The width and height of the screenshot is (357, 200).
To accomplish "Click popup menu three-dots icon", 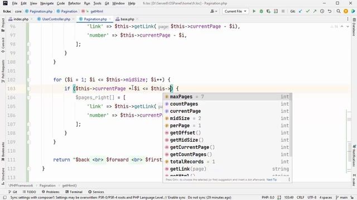I will pos(289,179).
